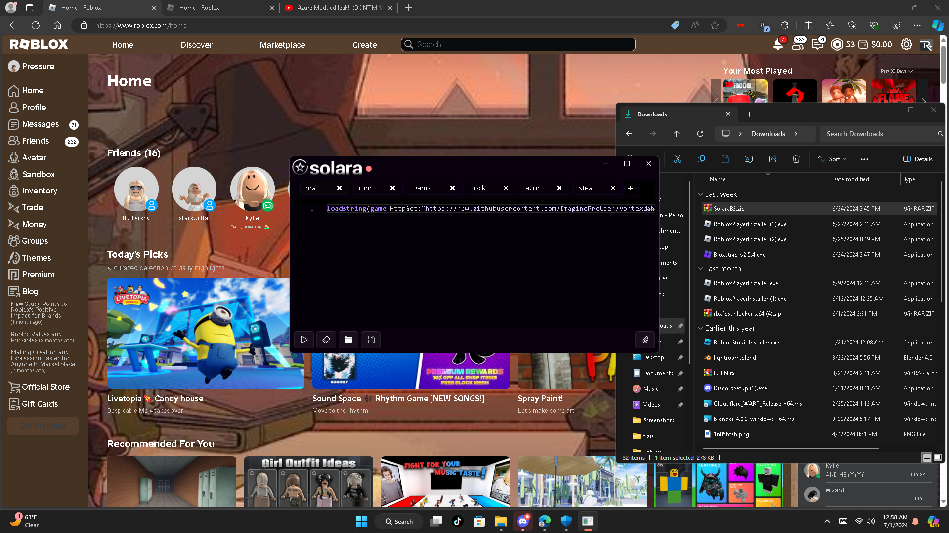Open TikTok from the taskbar
This screenshot has height=533, width=949.
[457, 521]
